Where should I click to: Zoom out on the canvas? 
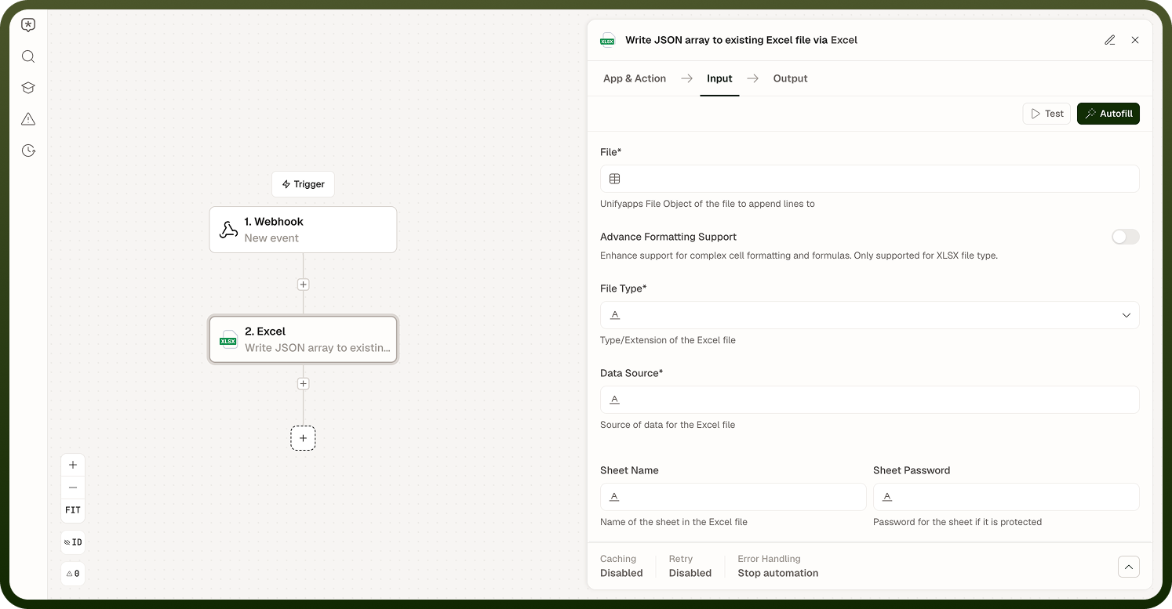73,488
